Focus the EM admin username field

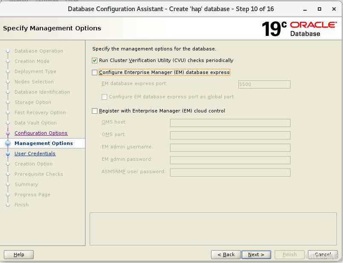pos(230,148)
